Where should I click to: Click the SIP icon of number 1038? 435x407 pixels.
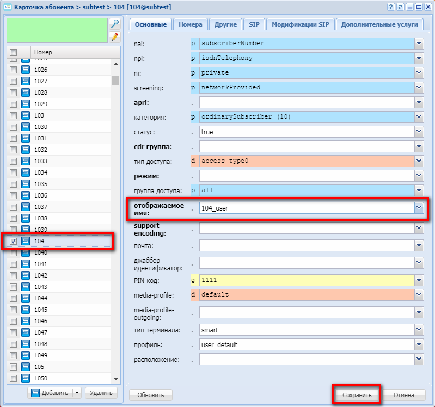26,218
